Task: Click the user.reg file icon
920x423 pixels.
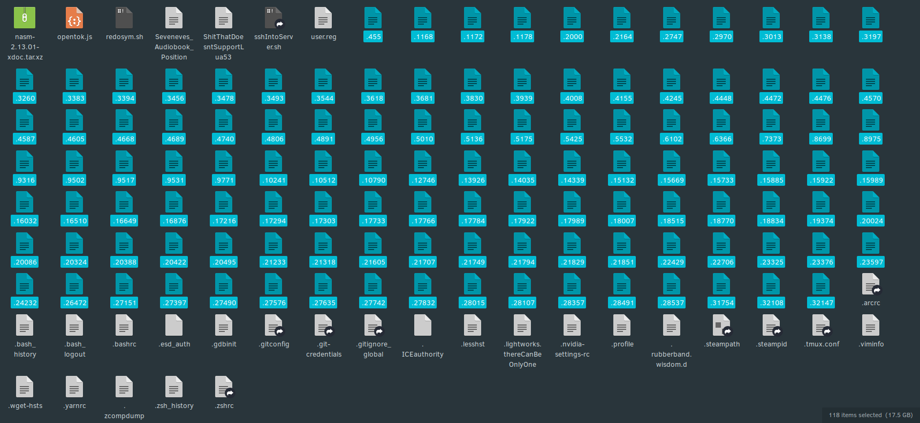Action: click(323, 18)
